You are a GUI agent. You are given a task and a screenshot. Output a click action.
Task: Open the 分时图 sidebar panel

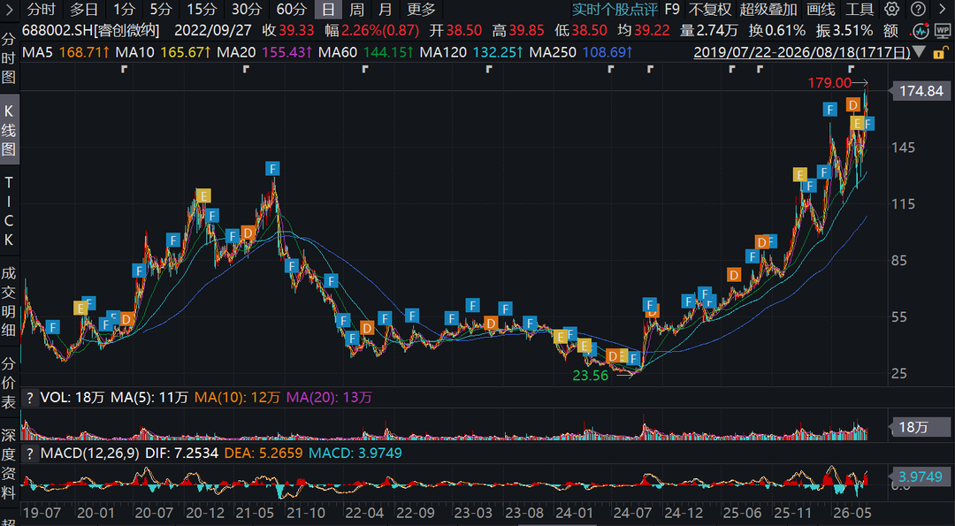pyautogui.click(x=9, y=59)
